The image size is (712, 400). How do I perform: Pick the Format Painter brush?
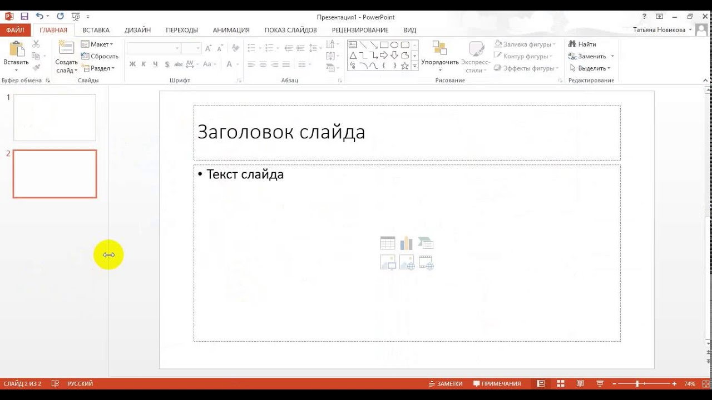click(36, 68)
